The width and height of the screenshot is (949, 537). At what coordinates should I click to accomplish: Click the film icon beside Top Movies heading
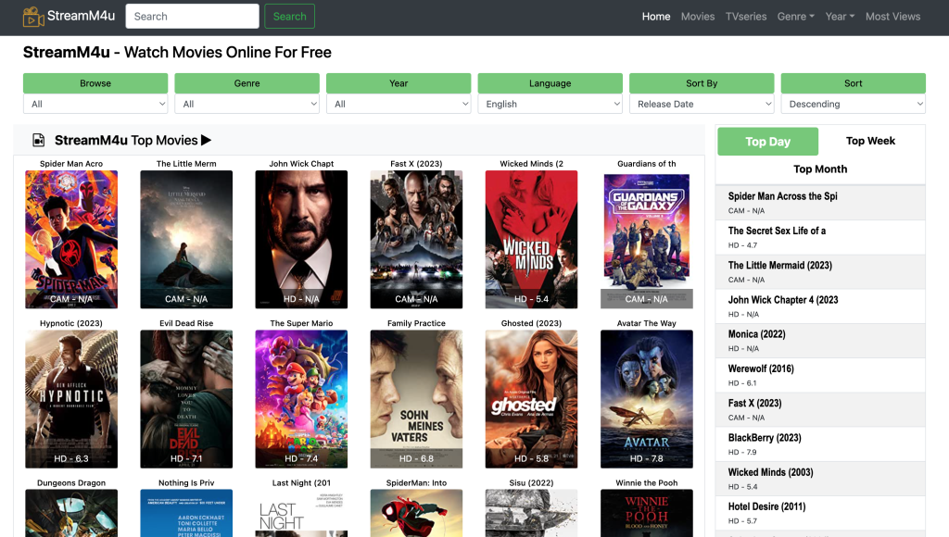(x=37, y=140)
